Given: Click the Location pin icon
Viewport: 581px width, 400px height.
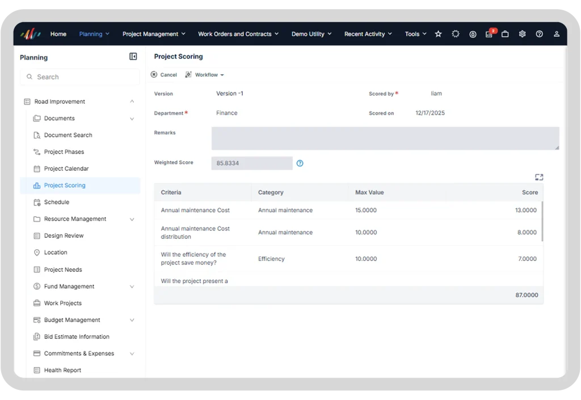Looking at the screenshot, I should click(x=37, y=252).
